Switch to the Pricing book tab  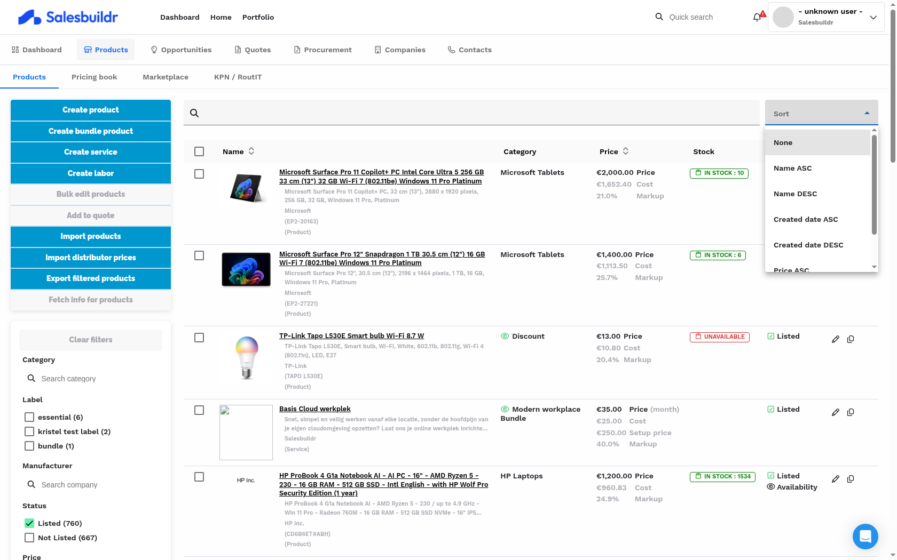[95, 77]
